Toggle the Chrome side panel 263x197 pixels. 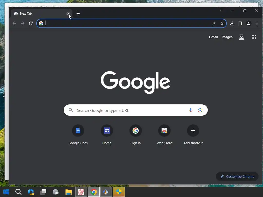tap(240, 23)
